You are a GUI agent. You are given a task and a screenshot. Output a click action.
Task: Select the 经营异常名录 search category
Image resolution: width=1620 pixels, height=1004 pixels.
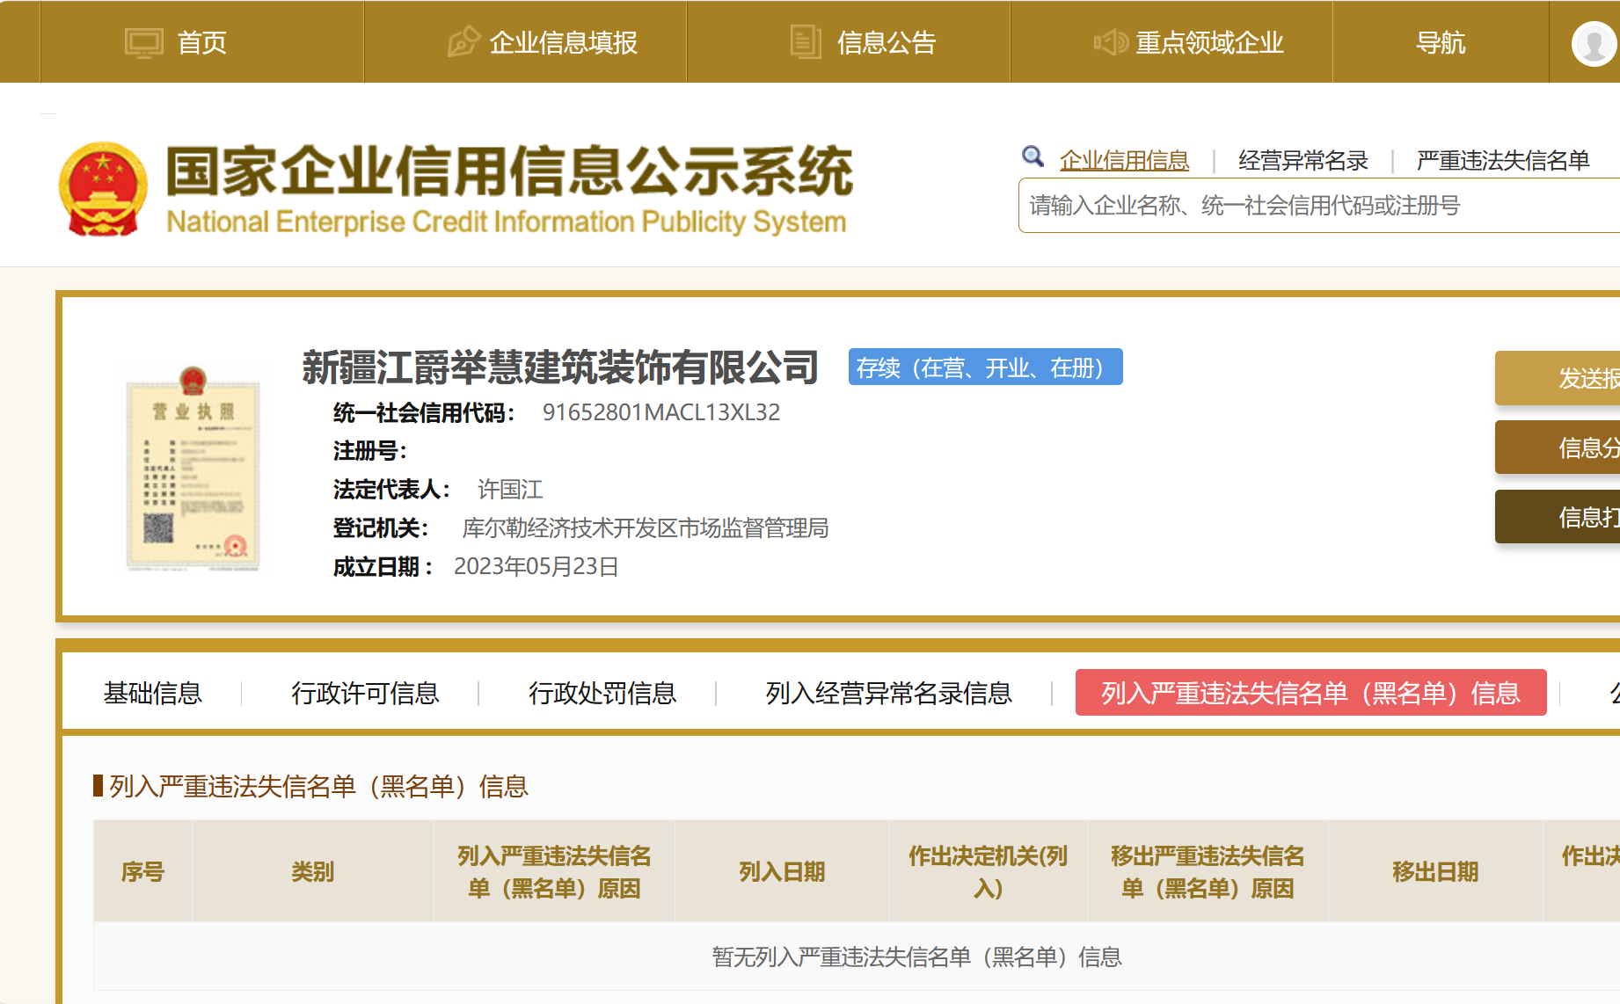[x=1303, y=160]
